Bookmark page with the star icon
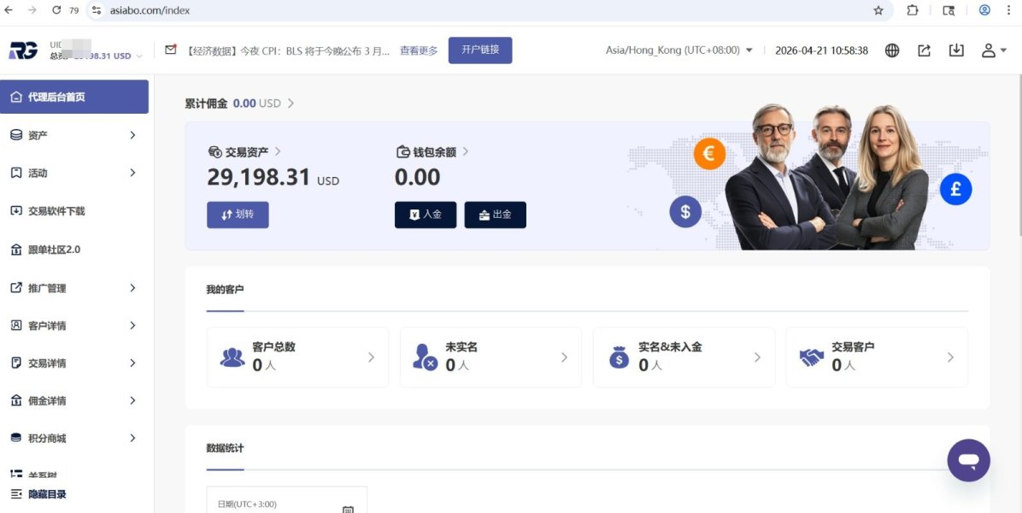Screen dimensions: 1022x513 [878, 9]
